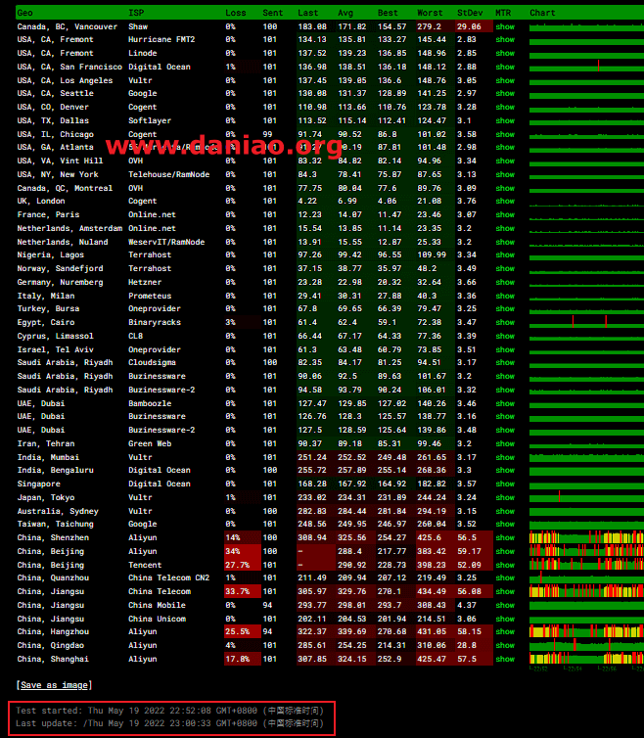The height and width of the screenshot is (738, 644).
Task: Select the 'Norway, Sandefjord' geo cell
Action: pyautogui.click(x=60, y=268)
